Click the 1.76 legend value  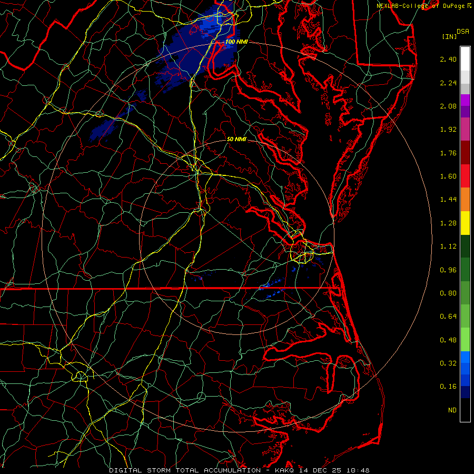[448, 153]
